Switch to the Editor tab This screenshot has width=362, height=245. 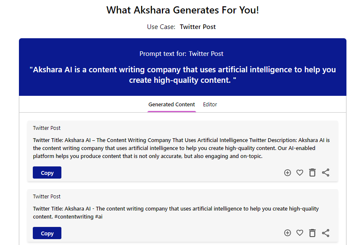pos(210,105)
